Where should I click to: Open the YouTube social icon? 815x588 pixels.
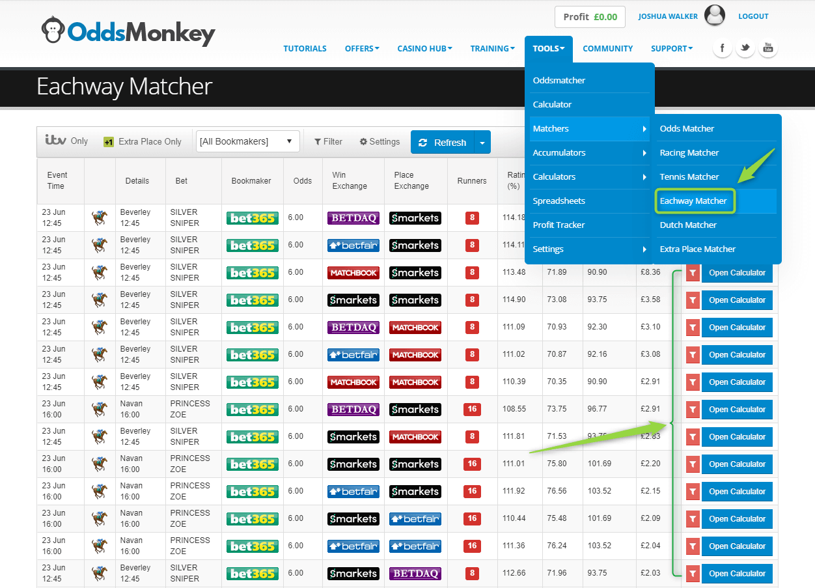tap(768, 48)
